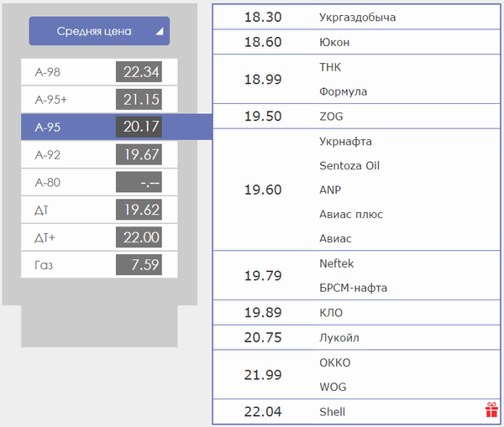Click the 20.75 price cell
504x427 pixels.
[263, 338]
